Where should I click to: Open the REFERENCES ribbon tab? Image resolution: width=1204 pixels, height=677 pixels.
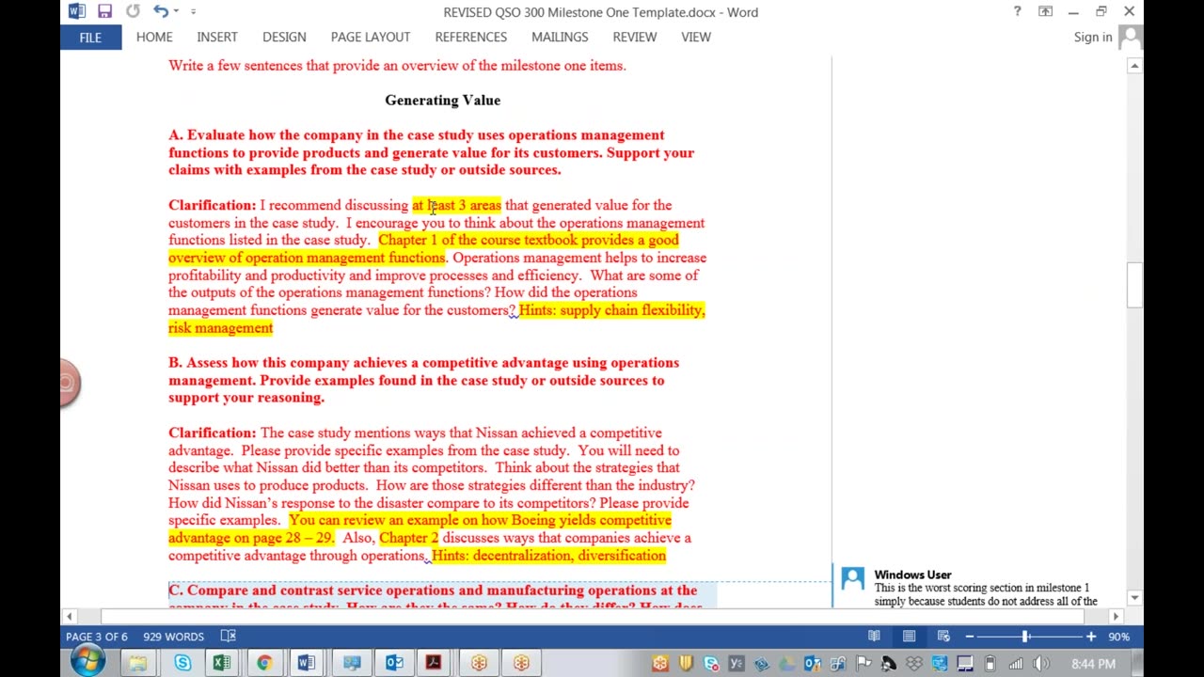(470, 37)
